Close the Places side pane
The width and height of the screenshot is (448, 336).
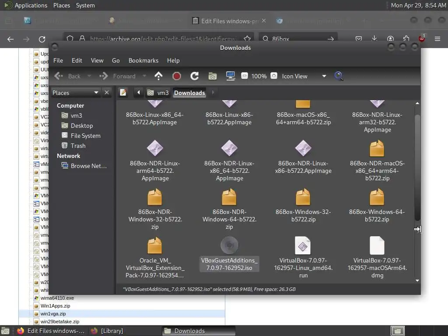[x=107, y=93]
